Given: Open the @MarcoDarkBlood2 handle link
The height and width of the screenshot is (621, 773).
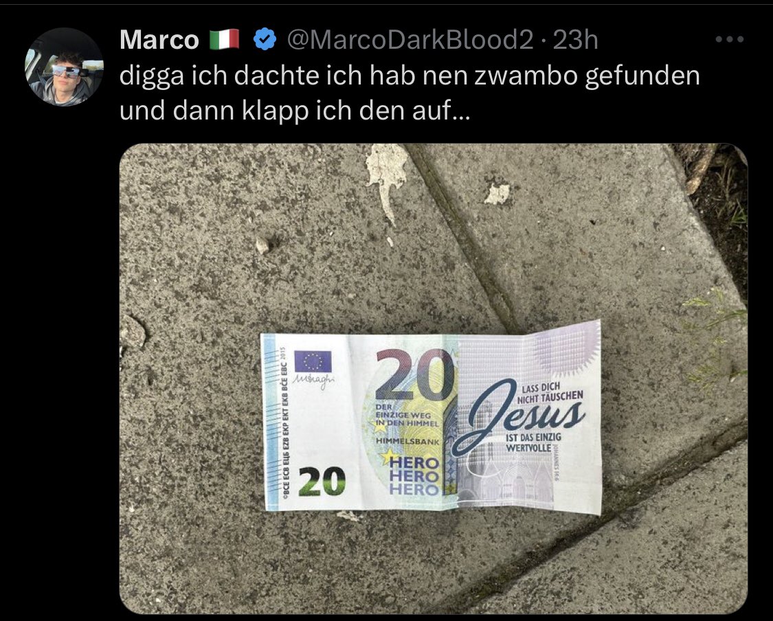Looking at the screenshot, I should tap(410, 39).
